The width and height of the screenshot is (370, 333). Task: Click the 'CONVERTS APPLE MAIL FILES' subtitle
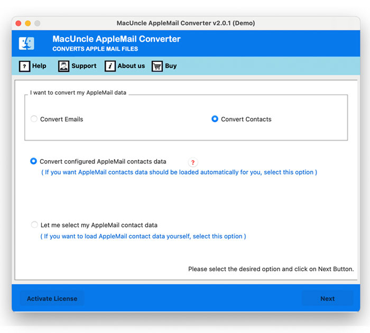(x=95, y=49)
